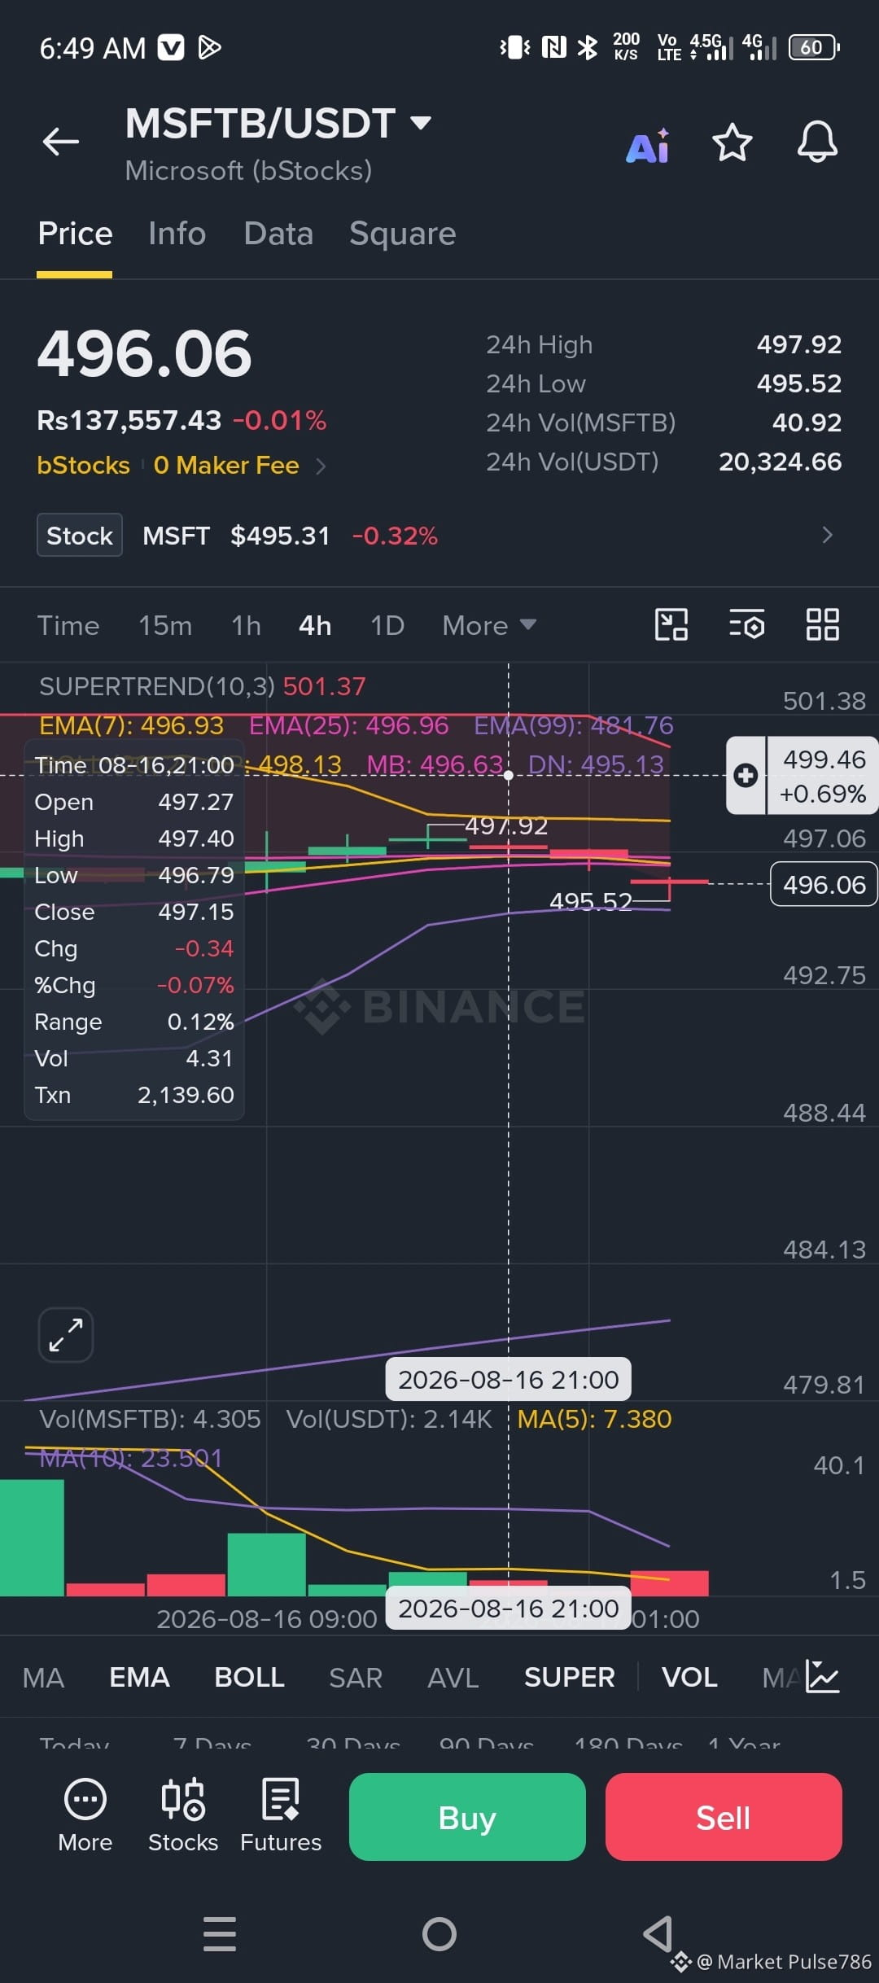Image resolution: width=879 pixels, height=1983 pixels.
Task: Switch to the Info tab
Action: 177,234
